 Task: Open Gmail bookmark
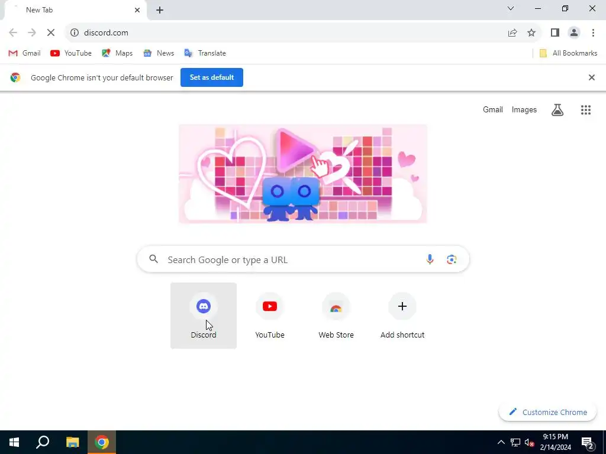24,53
